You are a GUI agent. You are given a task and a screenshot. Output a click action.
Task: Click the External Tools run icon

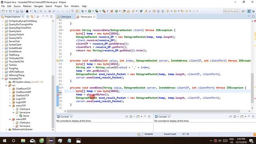pos(104,11)
